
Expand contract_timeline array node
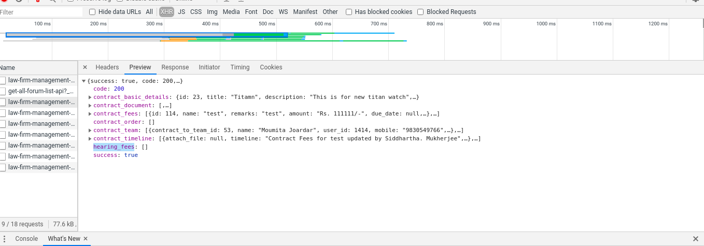(90, 139)
